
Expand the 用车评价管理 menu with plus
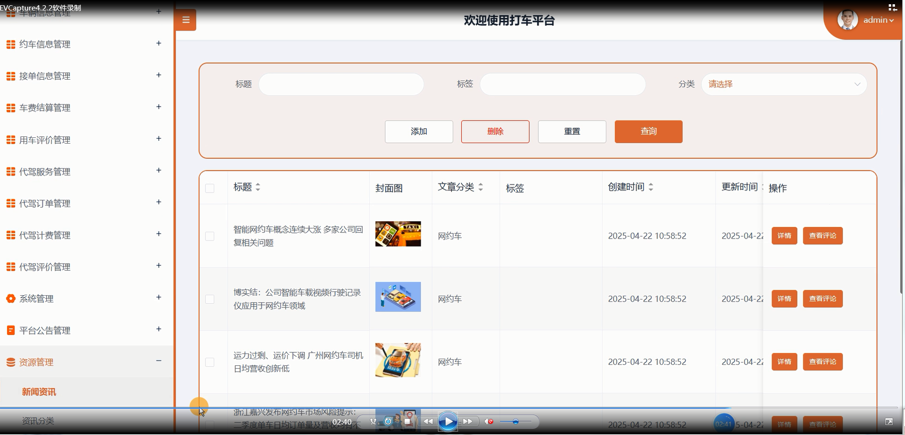click(x=159, y=139)
